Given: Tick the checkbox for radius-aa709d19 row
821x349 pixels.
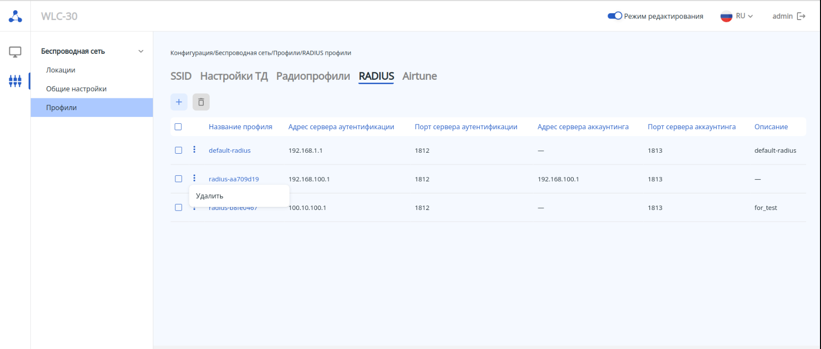Looking at the screenshot, I should [x=178, y=179].
